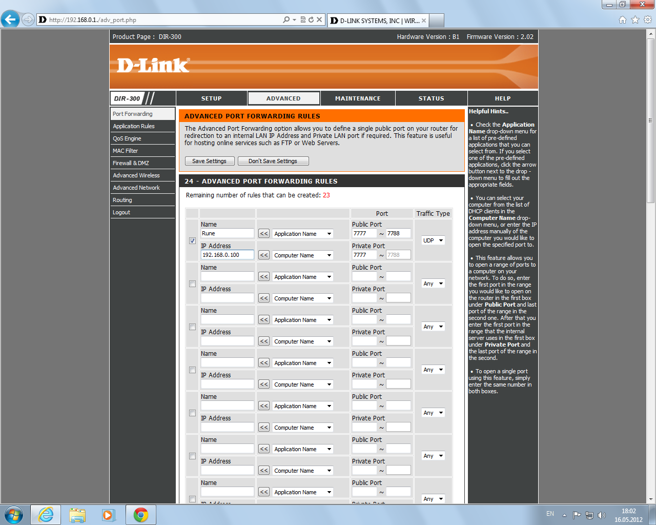Enable the fourth port forwarding rule checkbox

coord(192,370)
